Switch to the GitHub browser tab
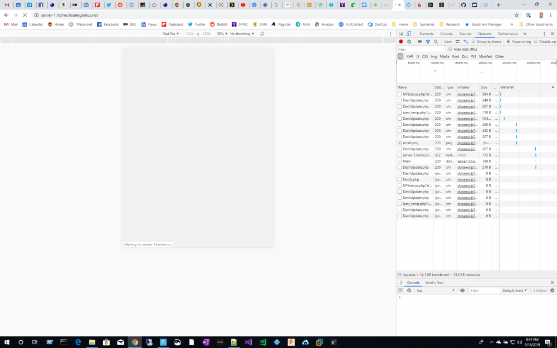This screenshot has width=557, height=348. point(463,5)
